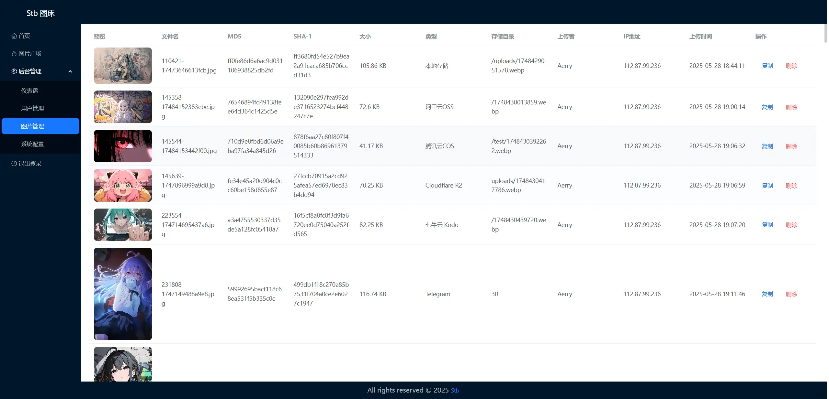Open 系统配置 settings page
The height and width of the screenshot is (399, 829).
[x=32, y=144]
